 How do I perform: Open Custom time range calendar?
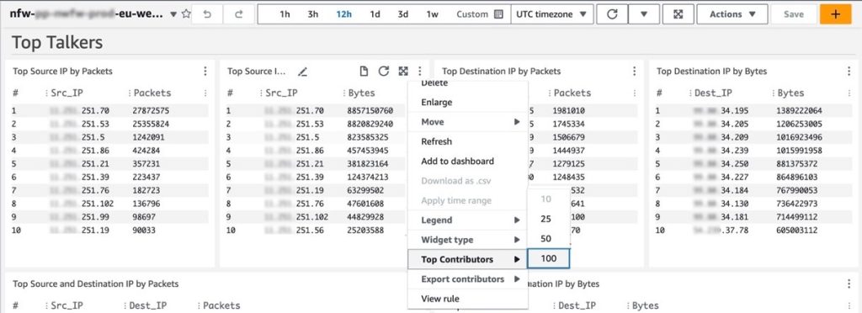[x=480, y=14]
